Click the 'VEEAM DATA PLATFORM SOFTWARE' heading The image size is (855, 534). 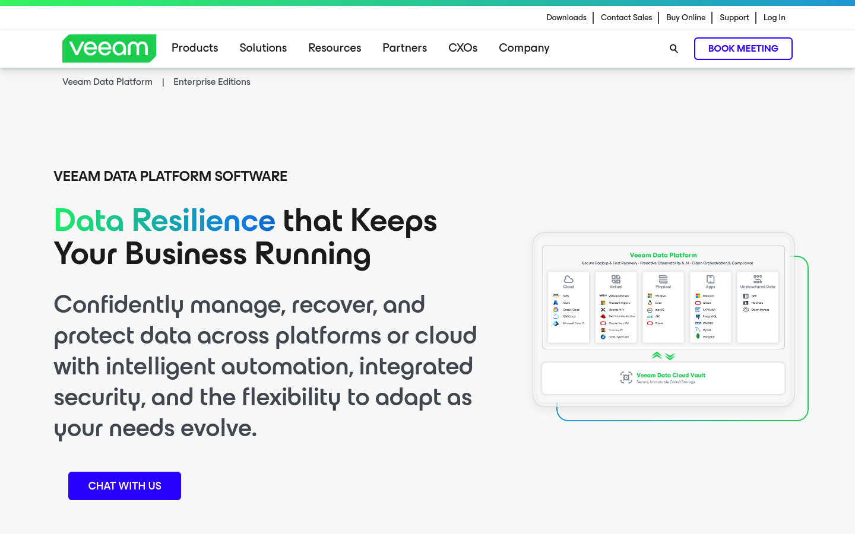pyautogui.click(x=170, y=176)
